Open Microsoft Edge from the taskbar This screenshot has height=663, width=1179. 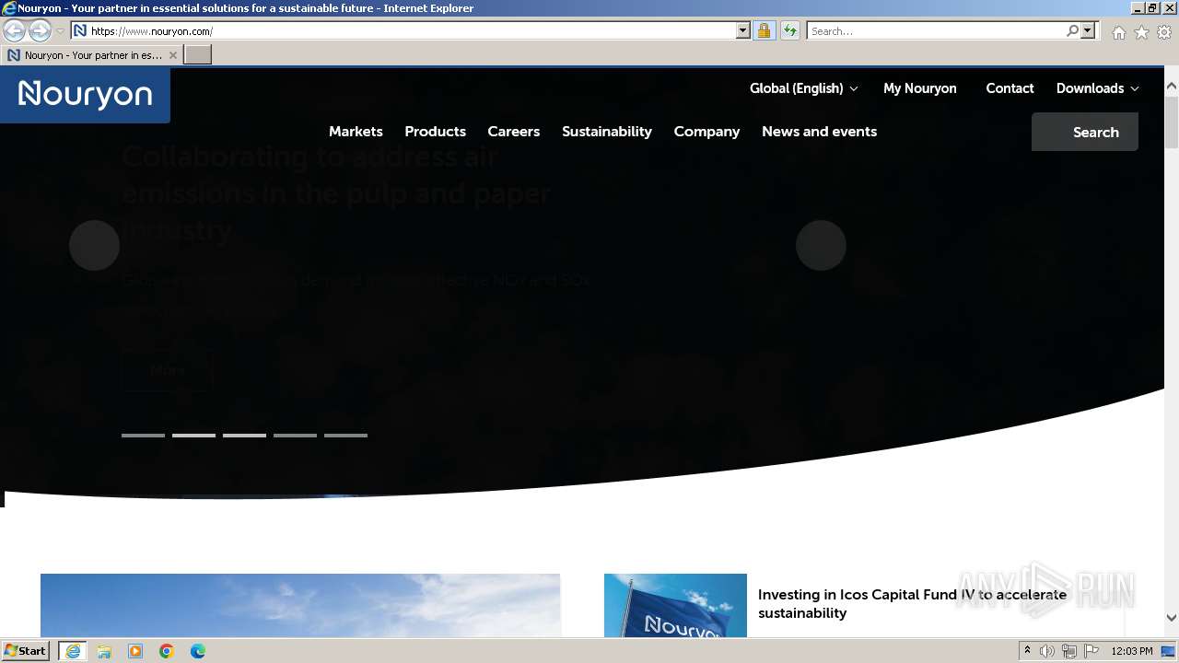198,651
